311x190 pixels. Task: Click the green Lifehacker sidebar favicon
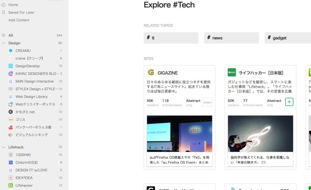pos(11,185)
